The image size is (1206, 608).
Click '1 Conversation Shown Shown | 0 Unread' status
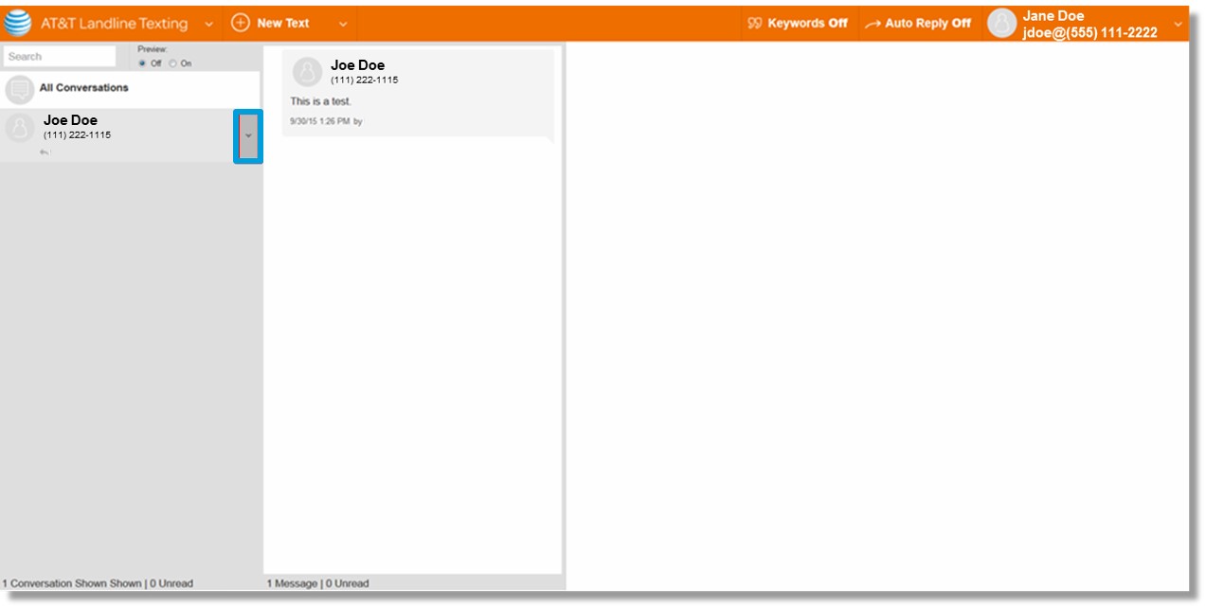(x=98, y=583)
